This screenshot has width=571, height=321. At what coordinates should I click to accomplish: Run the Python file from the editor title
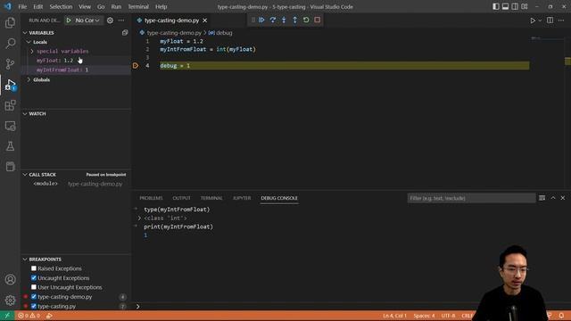533,21
